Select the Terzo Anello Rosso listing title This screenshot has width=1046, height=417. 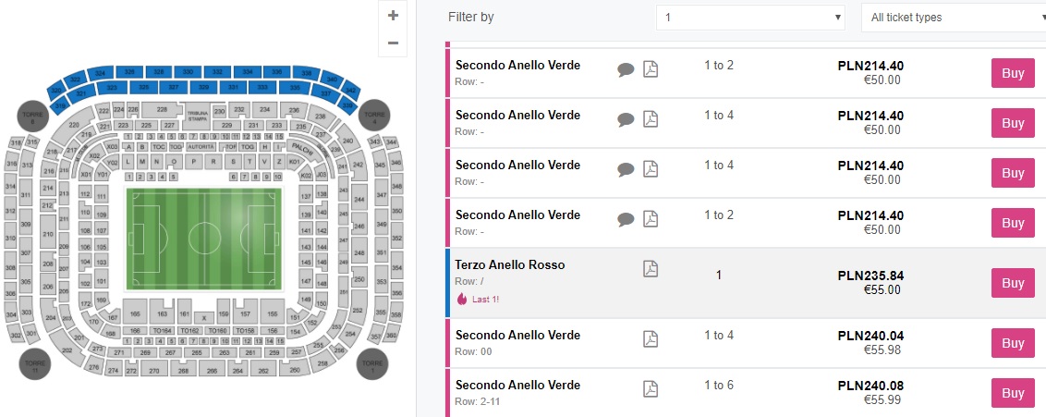point(510,264)
